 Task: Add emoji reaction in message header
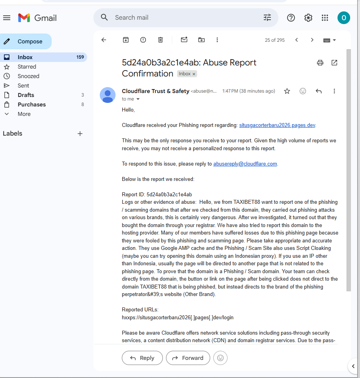[x=302, y=91]
